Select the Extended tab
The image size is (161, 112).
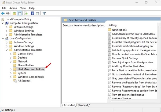coord(69,105)
